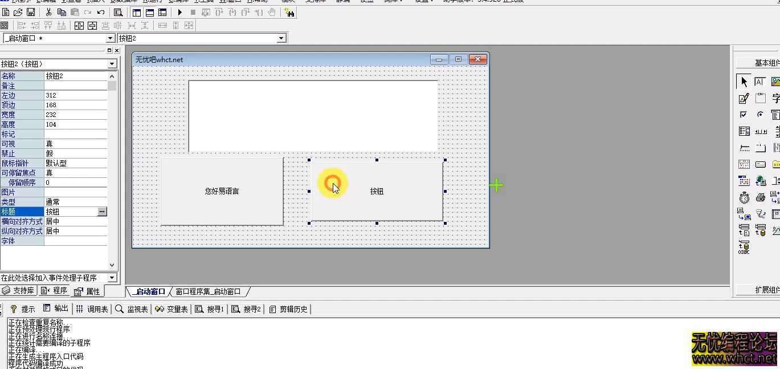Pick the radio button component in toolbox
This screenshot has height=369, width=780.
(x=760, y=115)
